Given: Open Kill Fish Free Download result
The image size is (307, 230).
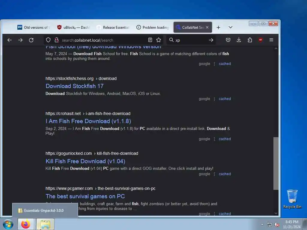Looking at the screenshot, I should pos(85,161).
